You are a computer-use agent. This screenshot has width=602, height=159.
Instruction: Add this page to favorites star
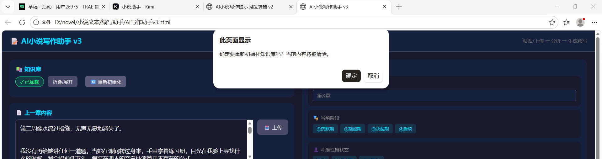coord(552,22)
